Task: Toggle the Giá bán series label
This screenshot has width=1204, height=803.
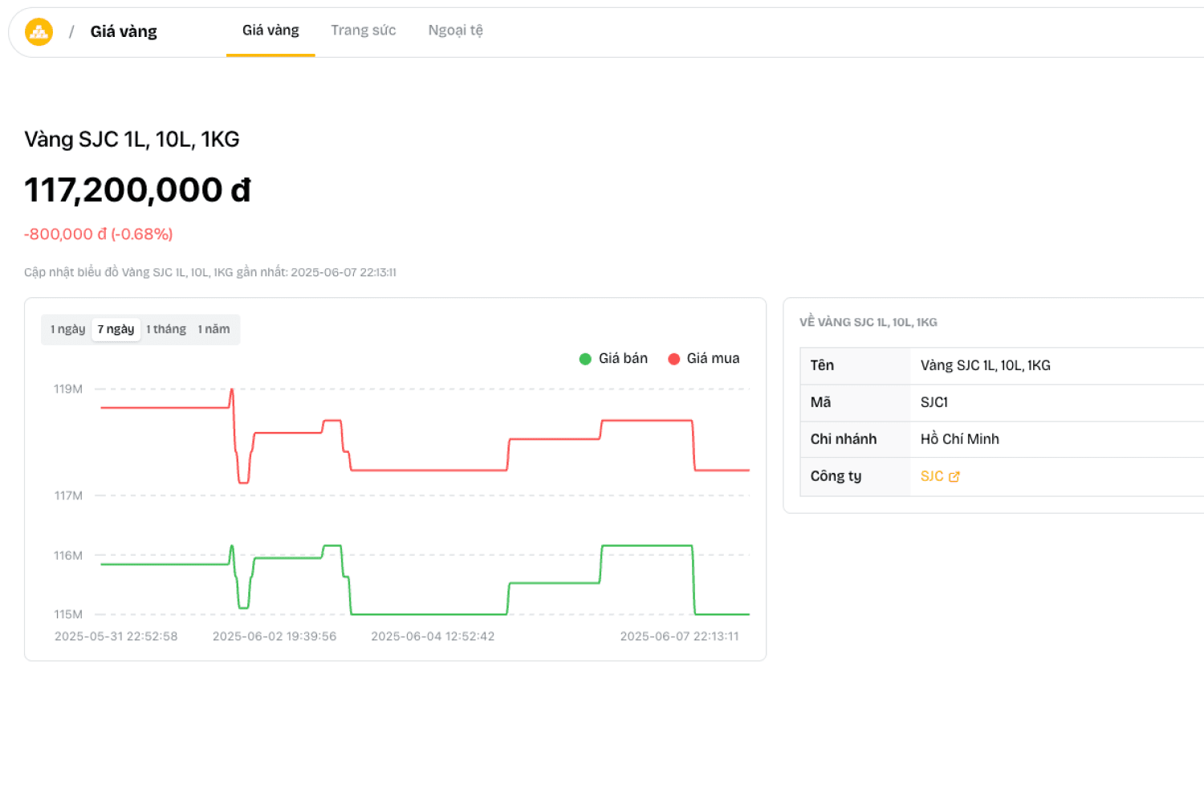Action: click(623, 359)
